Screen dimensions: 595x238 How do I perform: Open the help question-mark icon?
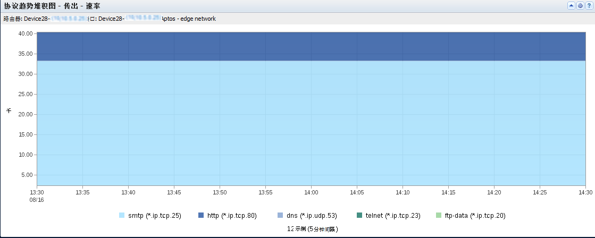[589, 6]
